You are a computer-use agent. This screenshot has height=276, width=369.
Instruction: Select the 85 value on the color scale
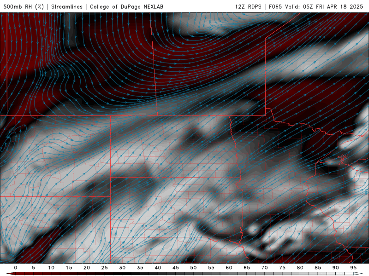[318, 268]
